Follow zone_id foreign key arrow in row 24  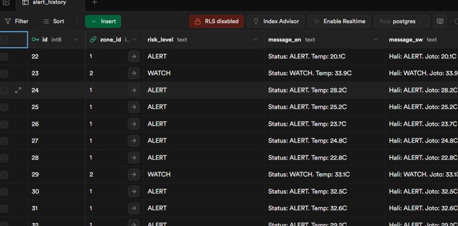pyautogui.click(x=134, y=90)
